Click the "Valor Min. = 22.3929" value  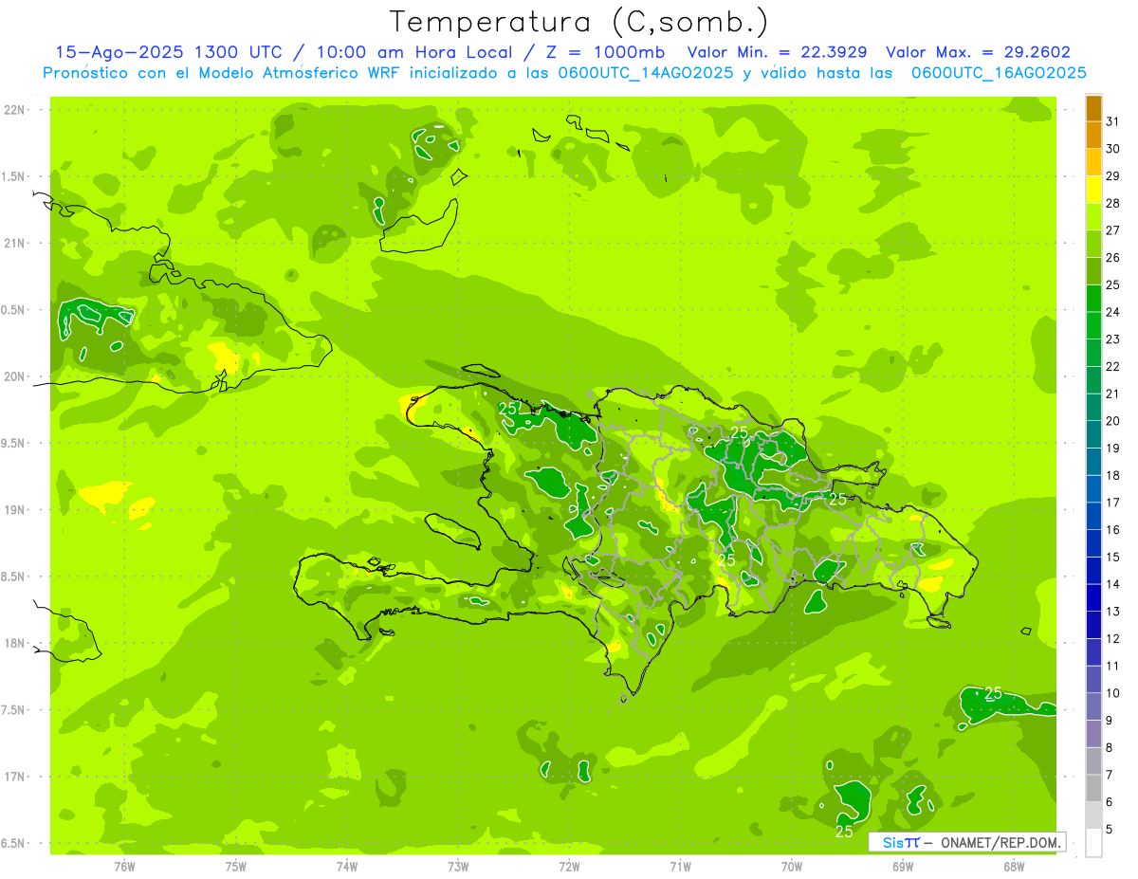pos(779,52)
